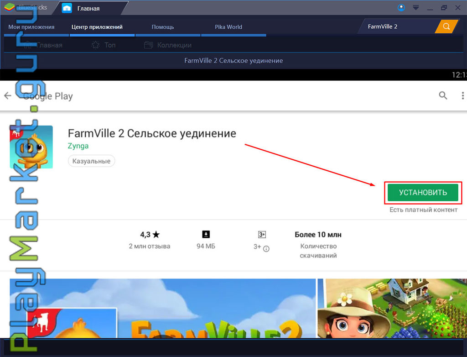Open the Помощь tab
The image size is (467, 357).
coord(163,27)
